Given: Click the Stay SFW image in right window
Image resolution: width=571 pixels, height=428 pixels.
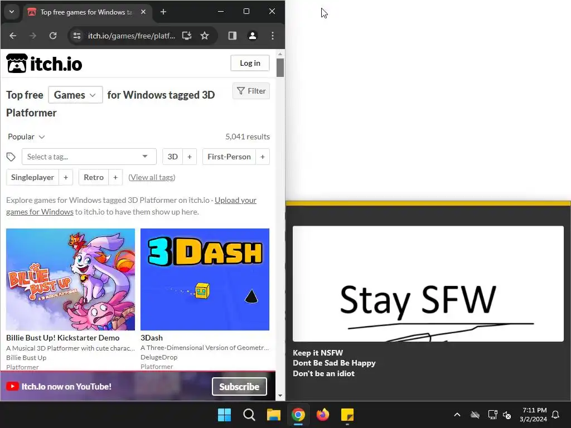Looking at the screenshot, I should tap(428, 284).
